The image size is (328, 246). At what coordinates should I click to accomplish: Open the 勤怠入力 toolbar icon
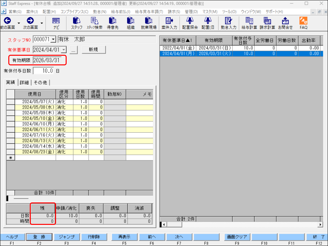click(x=228, y=23)
